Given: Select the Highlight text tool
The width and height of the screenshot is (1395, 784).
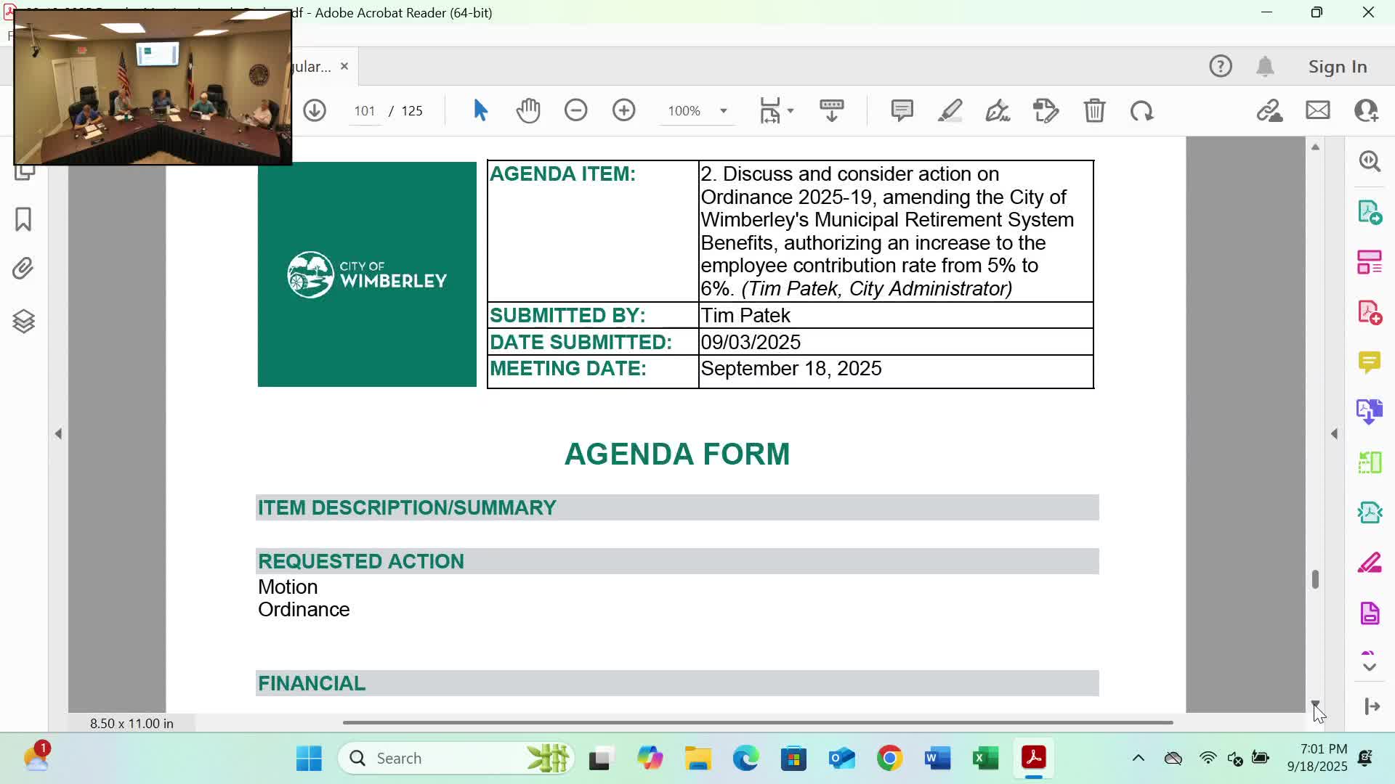Looking at the screenshot, I should click(950, 110).
